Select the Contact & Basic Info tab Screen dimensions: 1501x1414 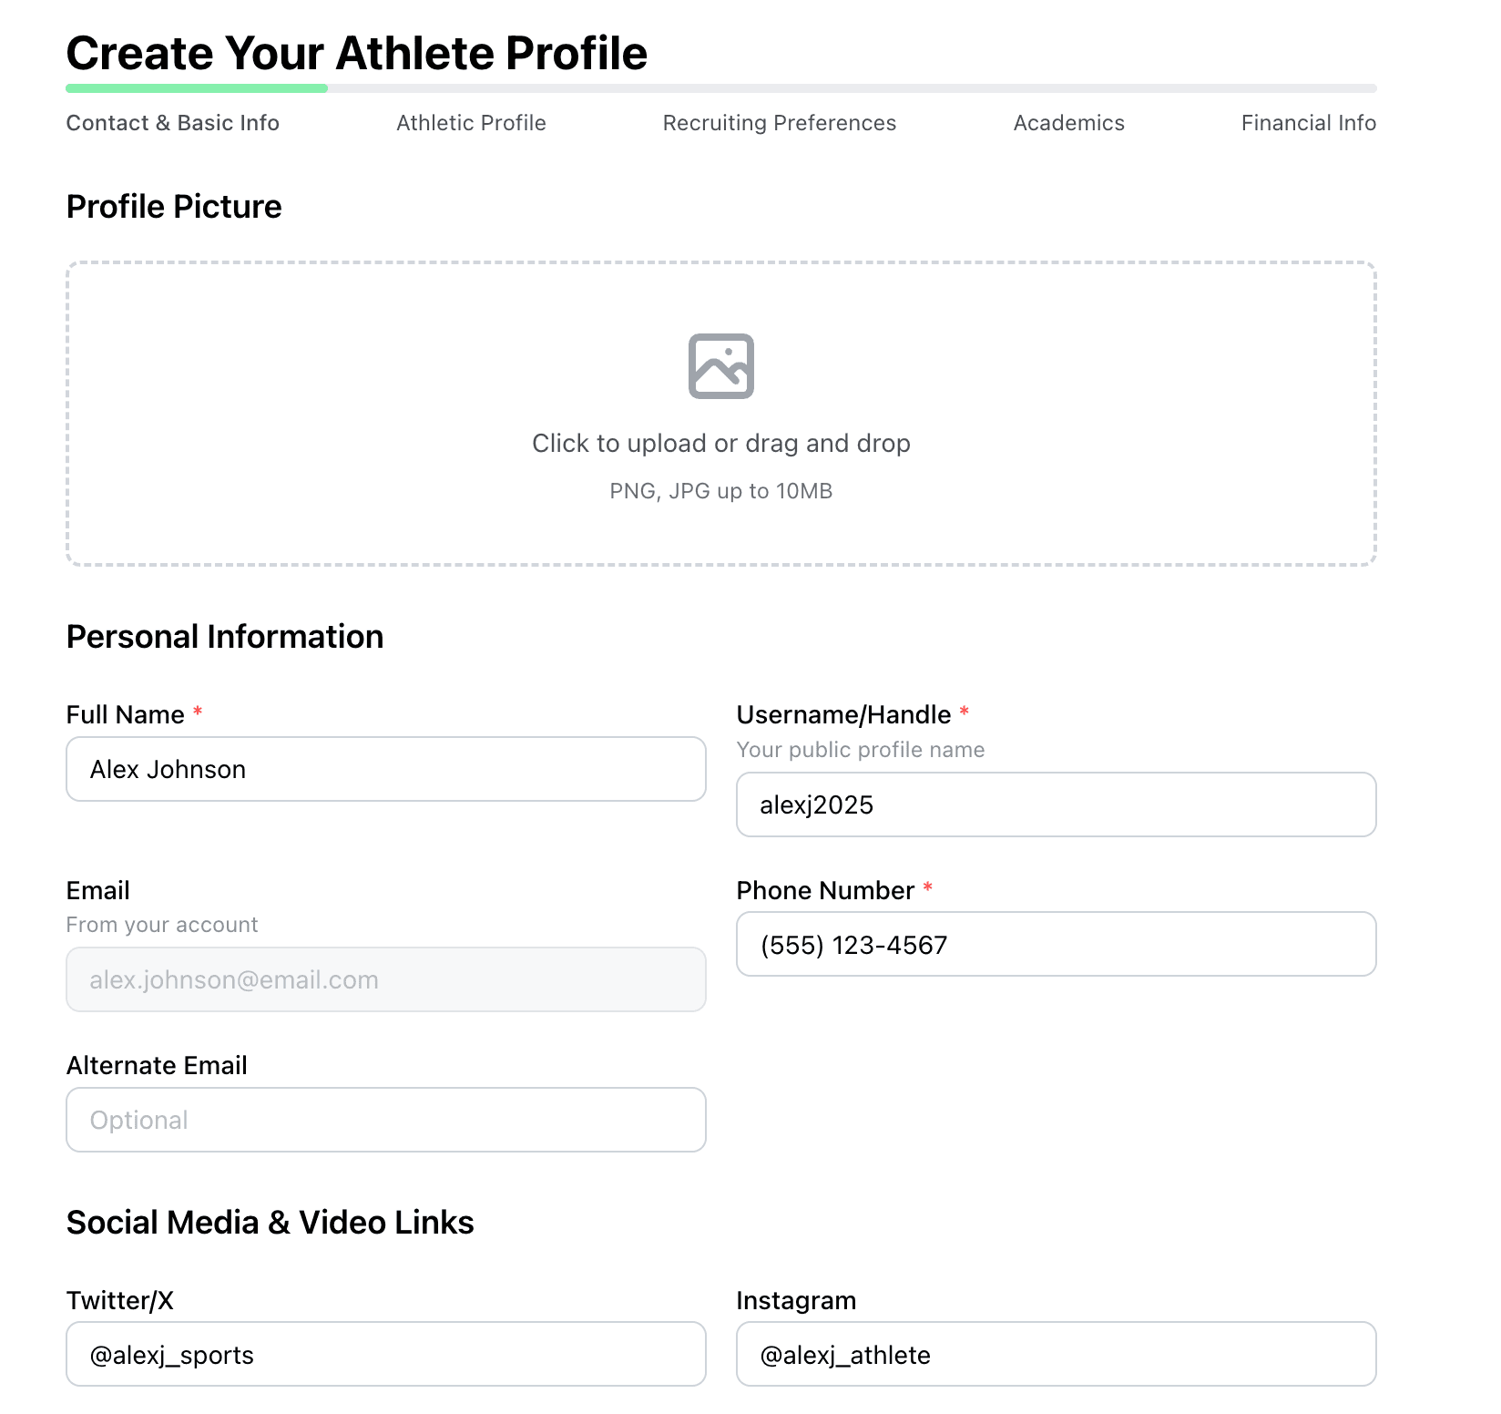pyautogui.click(x=172, y=122)
